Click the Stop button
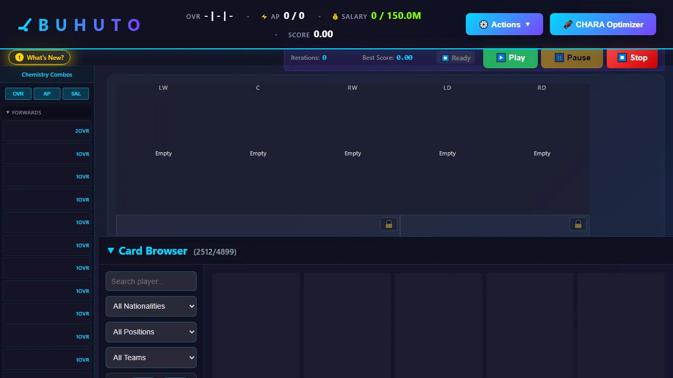The image size is (673, 378). click(632, 58)
